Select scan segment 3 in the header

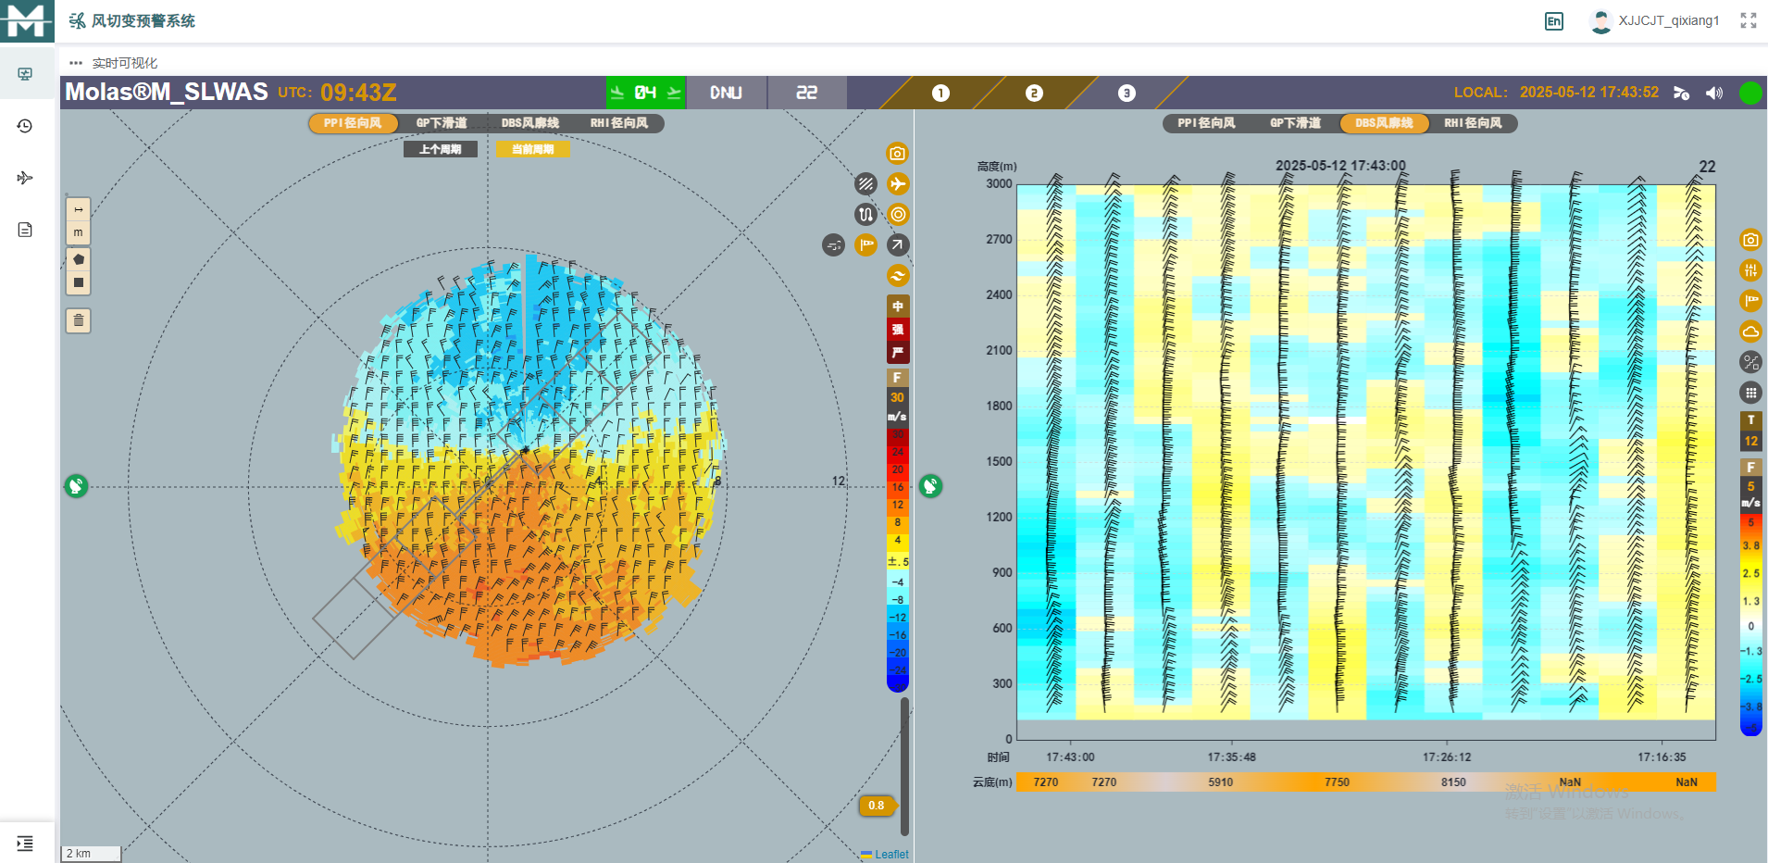1127,93
